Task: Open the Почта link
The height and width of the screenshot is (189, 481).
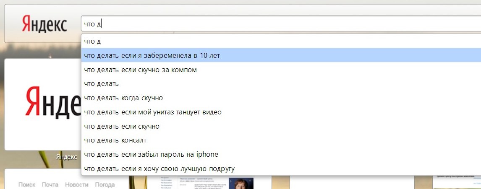Action: pyautogui.click(x=50, y=185)
